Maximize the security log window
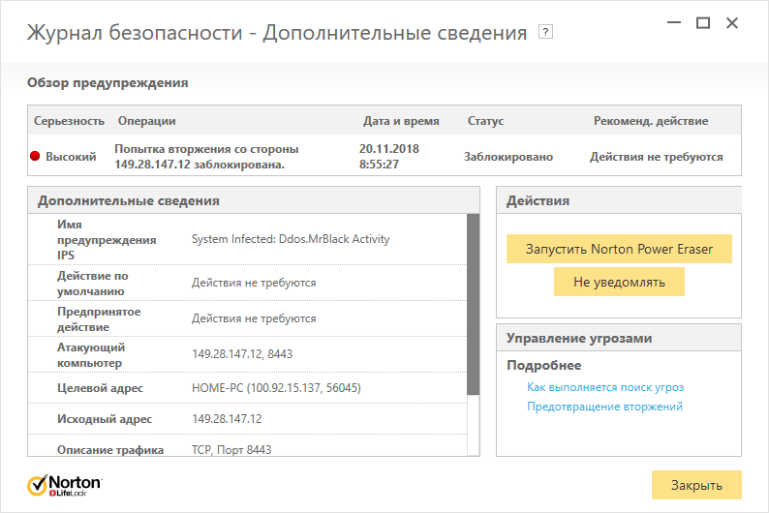This screenshot has height=513, width=769. [703, 22]
